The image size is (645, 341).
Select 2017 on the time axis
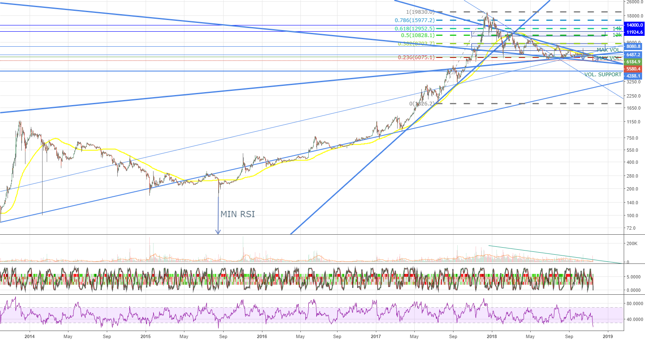(376, 336)
